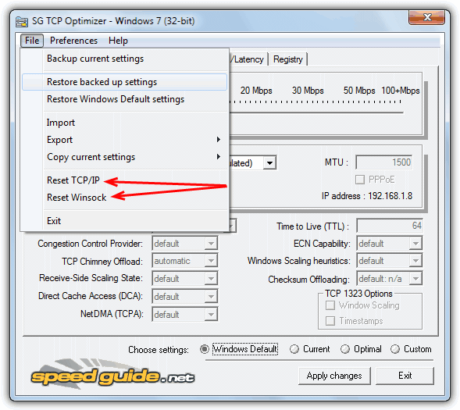
Task: Choose Restore backed up settings
Action: click(x=124, y=82)
